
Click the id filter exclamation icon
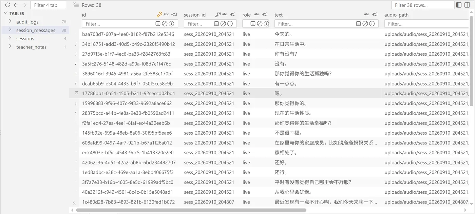[x=171, y=24]
